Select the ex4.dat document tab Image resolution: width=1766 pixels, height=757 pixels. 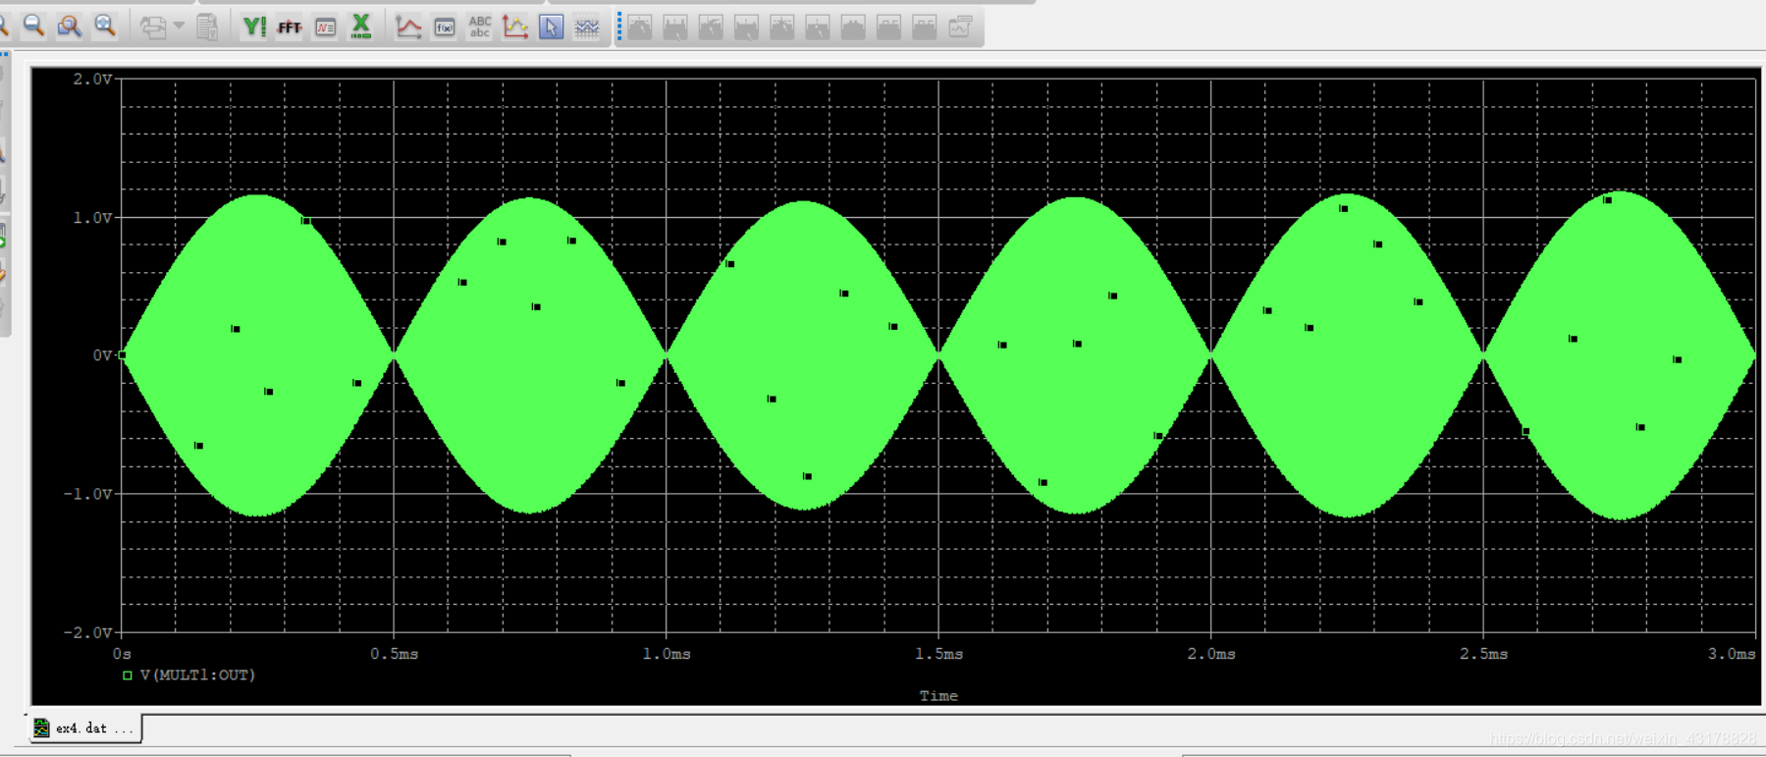pos(85,728)
